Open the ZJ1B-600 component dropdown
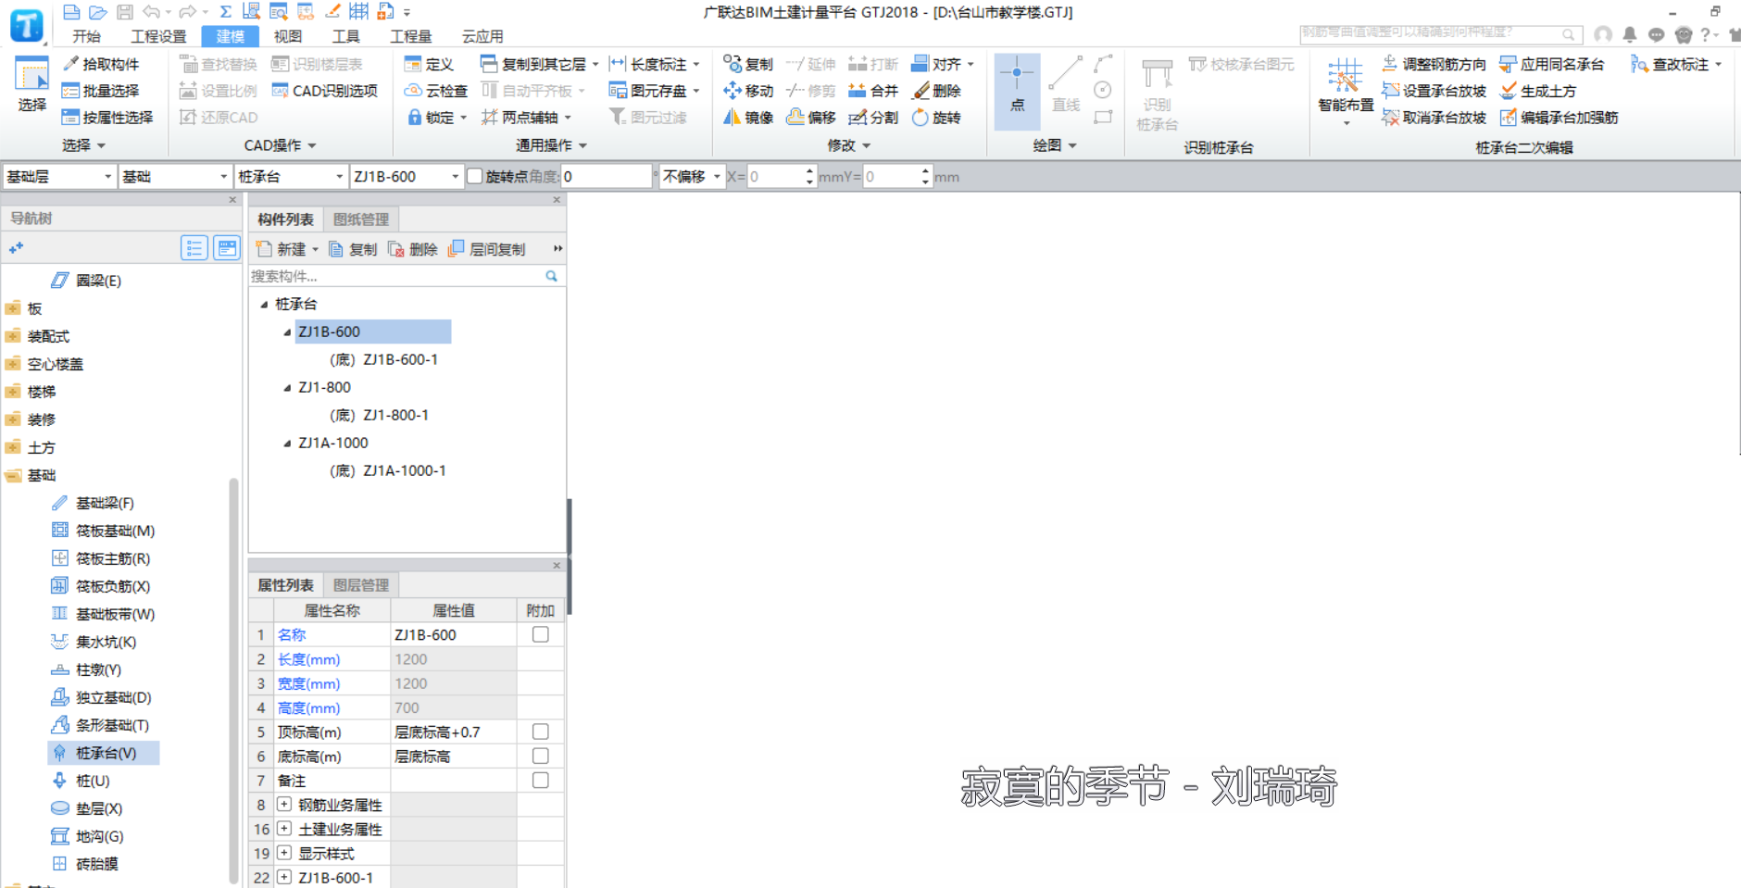Image resolution: width=1741 pixels, height=888 pixels. point(407,176)
